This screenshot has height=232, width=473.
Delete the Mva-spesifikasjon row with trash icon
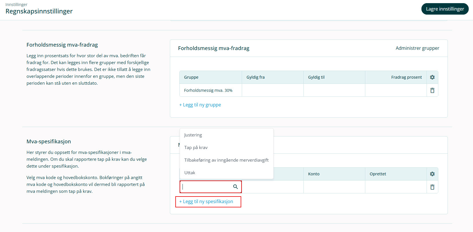432,187
